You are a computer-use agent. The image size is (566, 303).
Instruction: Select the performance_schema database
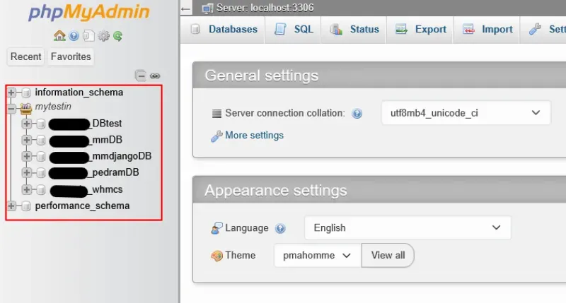click(82, 206)
